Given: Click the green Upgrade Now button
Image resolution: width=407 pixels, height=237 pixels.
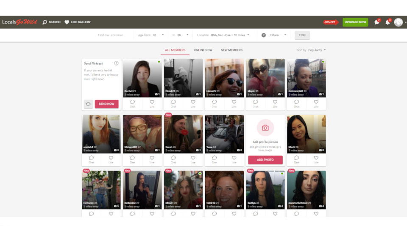Looking at the screenshot, I should [x=355, y=22].
